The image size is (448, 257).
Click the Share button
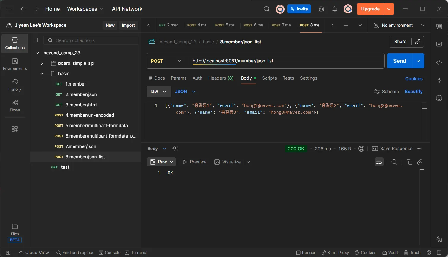click(400, 42)
